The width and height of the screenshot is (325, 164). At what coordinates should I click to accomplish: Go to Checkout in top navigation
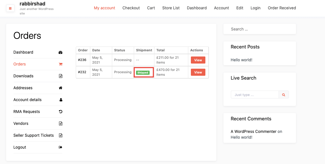[x=131, y=8]
